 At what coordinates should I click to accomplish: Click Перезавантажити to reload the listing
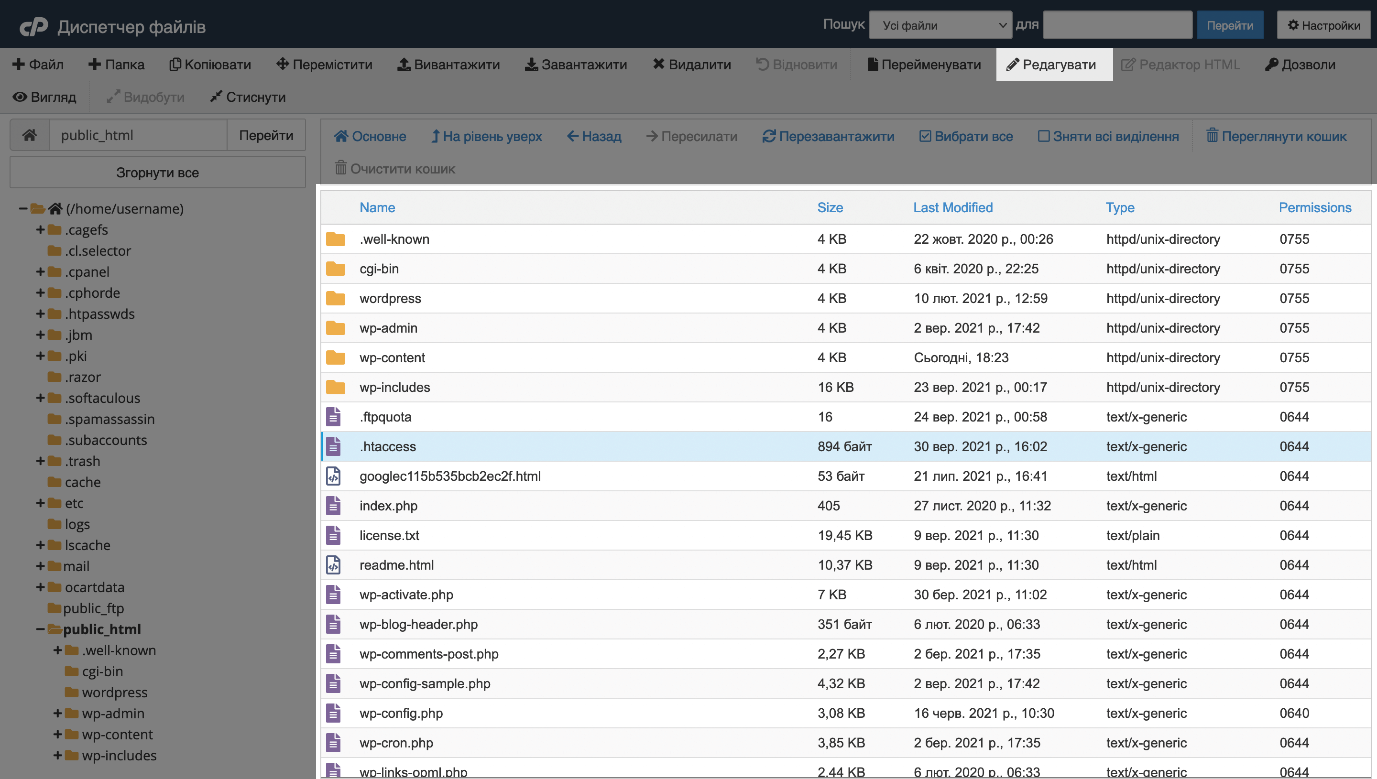tap(829, 136)
